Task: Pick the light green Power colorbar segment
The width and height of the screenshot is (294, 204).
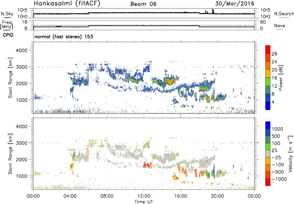Action: [x=268, y=82]
